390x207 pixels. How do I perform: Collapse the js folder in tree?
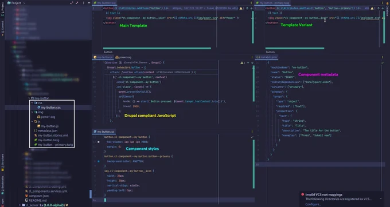(x=32, y=121)
